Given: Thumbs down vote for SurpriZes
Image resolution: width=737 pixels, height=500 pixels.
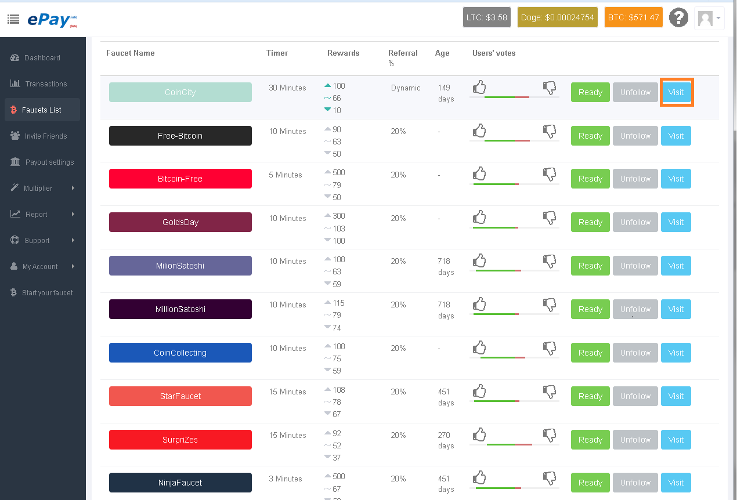Looking at the screenshot, I should tap(550, 436).
